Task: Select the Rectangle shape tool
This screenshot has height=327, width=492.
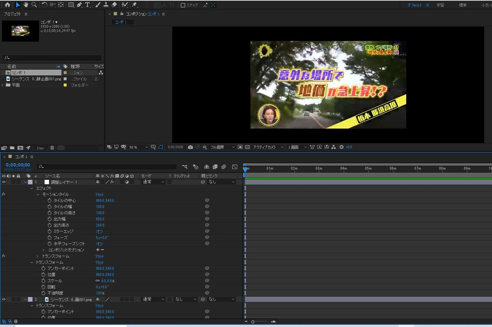Action: click(x=71, y=5)
